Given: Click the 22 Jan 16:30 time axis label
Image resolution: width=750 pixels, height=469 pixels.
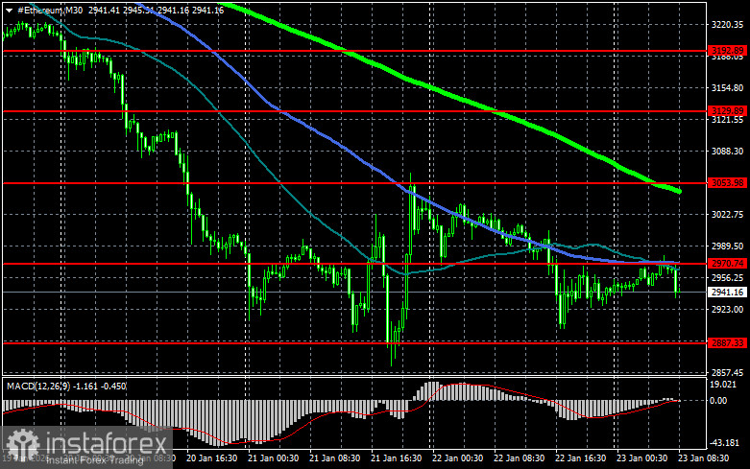Looking at the screenshot, I should (580, 458).
